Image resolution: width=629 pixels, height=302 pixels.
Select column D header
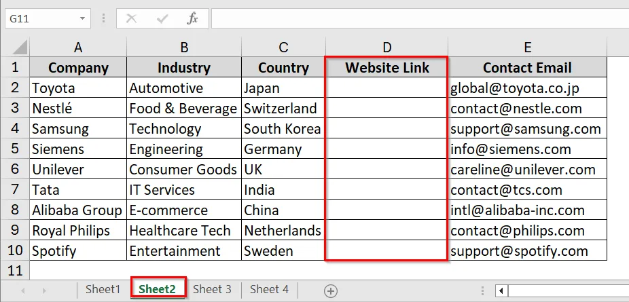click(387, 48)
